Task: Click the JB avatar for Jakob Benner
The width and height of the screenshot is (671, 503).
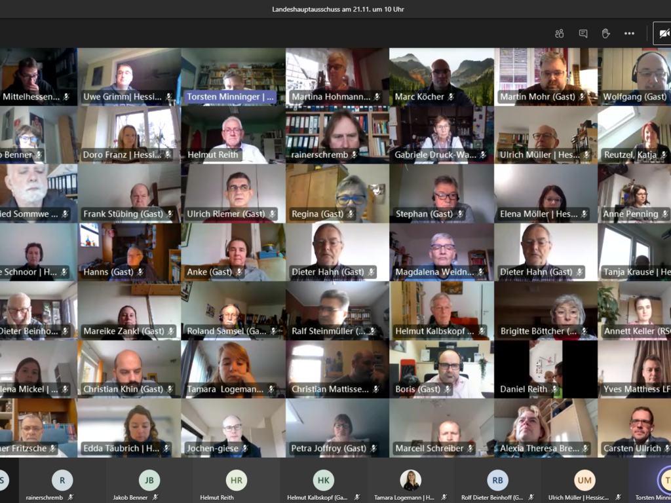Action: point(149,480)
